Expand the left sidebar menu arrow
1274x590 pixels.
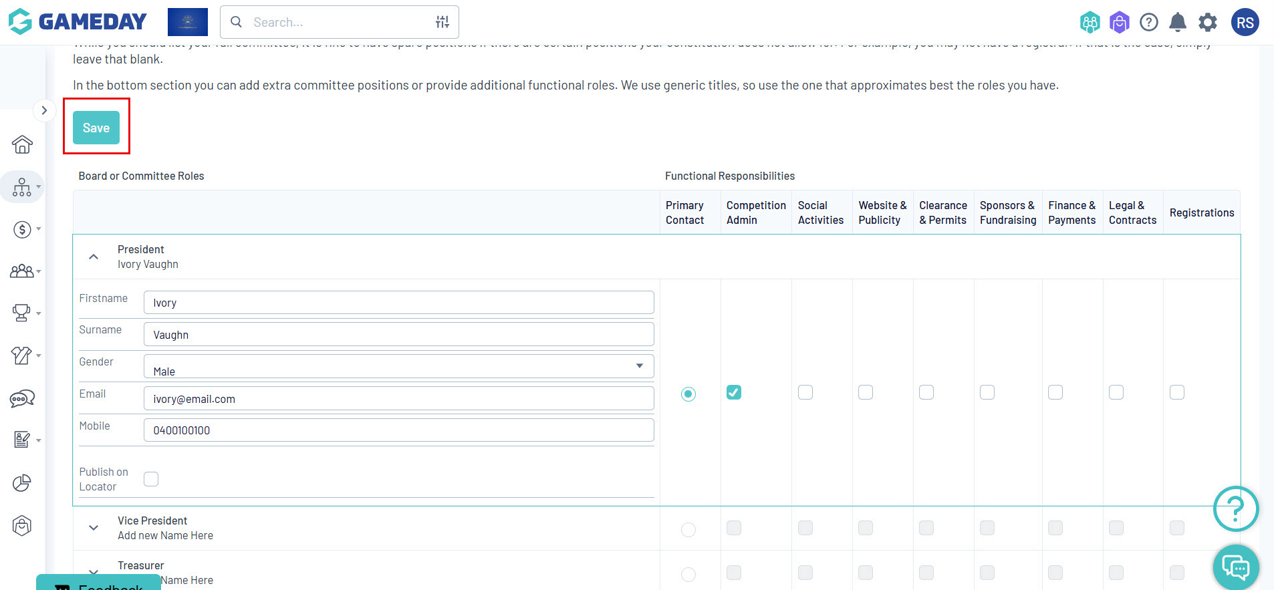[x=44, y=110]
